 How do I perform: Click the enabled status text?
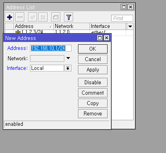click(x=14, y=124)
